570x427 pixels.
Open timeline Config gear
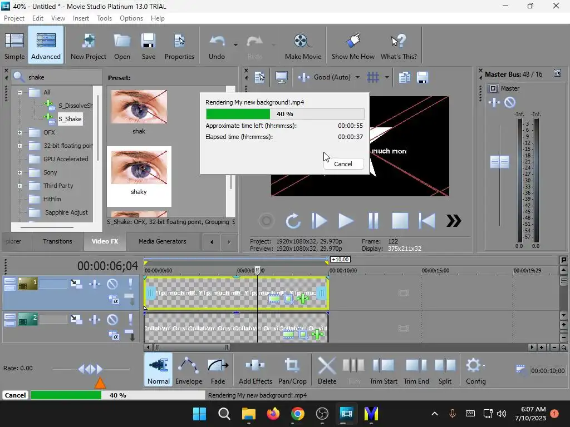point(475,370)
